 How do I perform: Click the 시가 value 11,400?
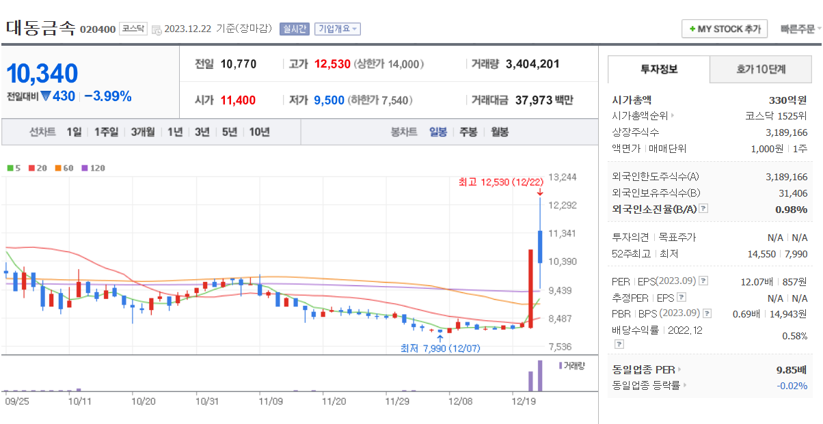pos(238,100)
